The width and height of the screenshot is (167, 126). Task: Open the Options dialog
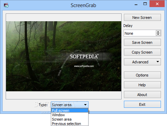tap(142, 75)
